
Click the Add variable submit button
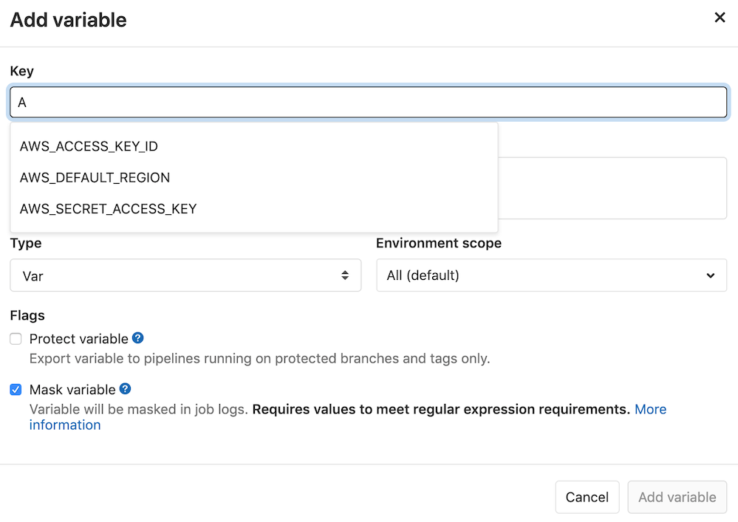coord(677,497)
